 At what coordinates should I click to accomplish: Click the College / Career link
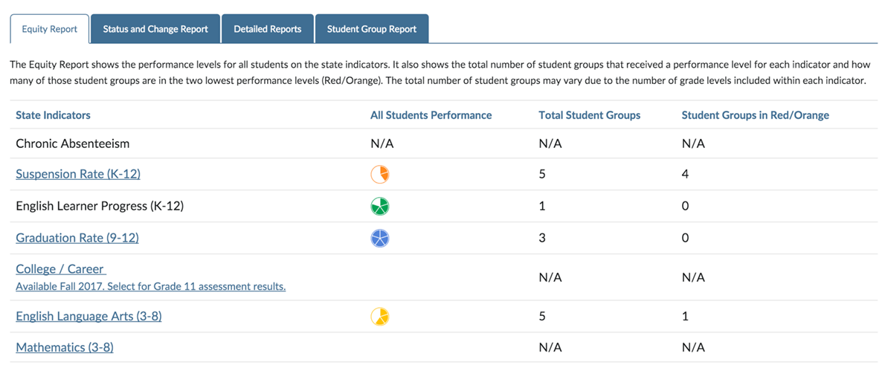[x=60, y=269]
